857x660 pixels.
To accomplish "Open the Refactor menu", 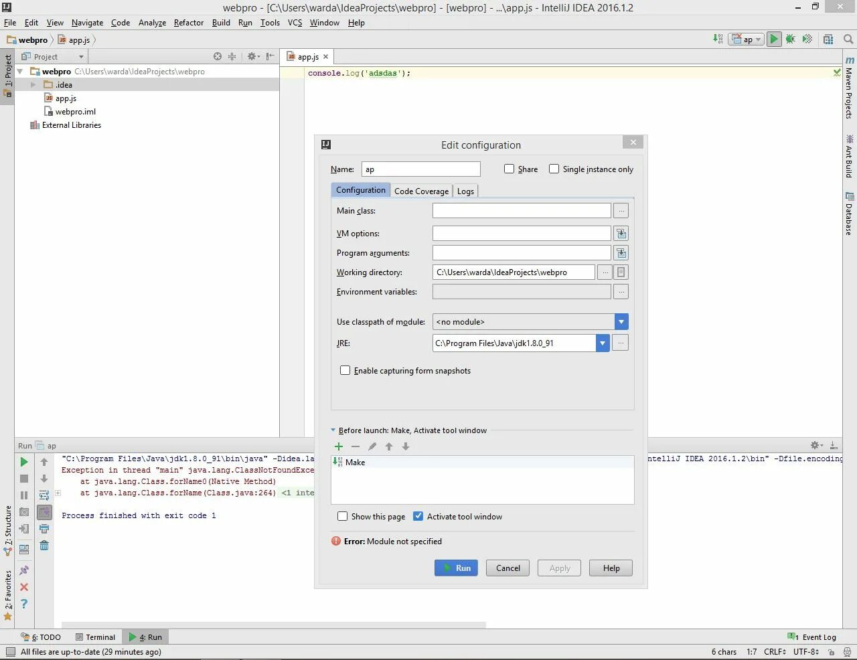I will coord(189,23).
